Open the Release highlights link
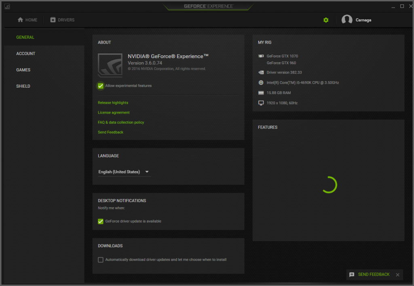This screenshot has width=414, height=286. pos(113,103)
